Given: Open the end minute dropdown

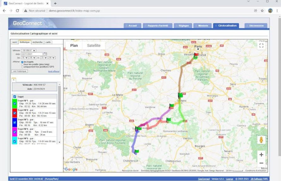Looking at the screenshot, I should [52, 58].
